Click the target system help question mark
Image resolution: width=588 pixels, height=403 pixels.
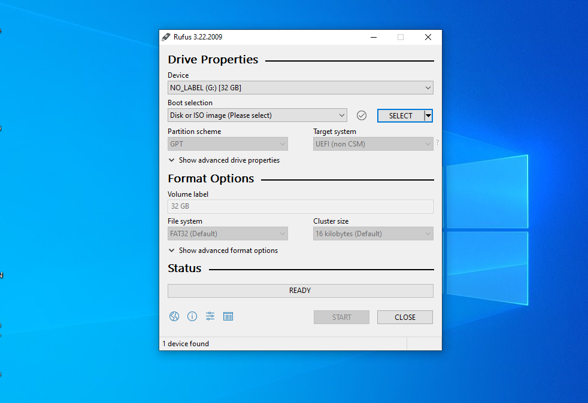click(437, 143)
